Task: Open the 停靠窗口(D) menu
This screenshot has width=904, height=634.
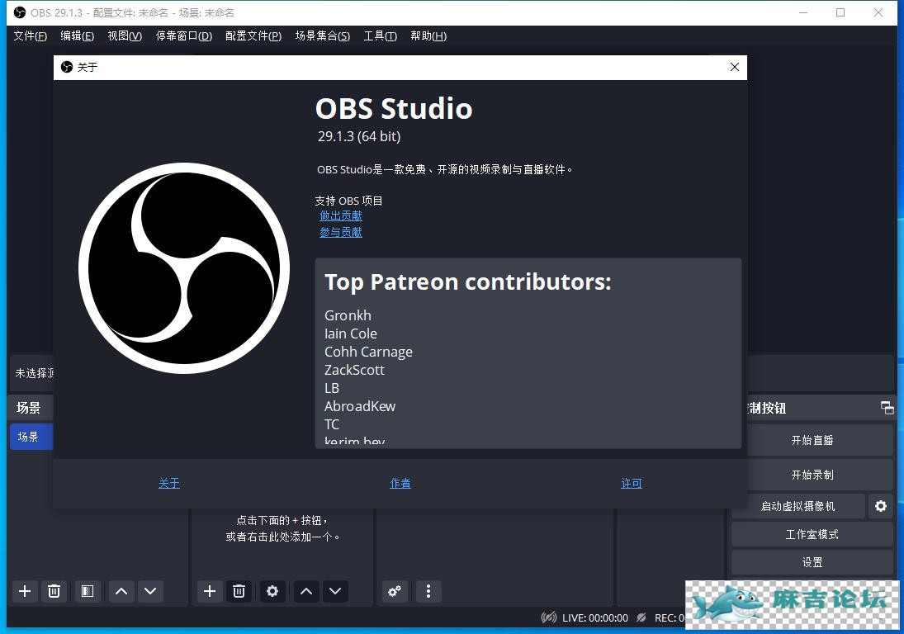Action: (x=184, y=35)
